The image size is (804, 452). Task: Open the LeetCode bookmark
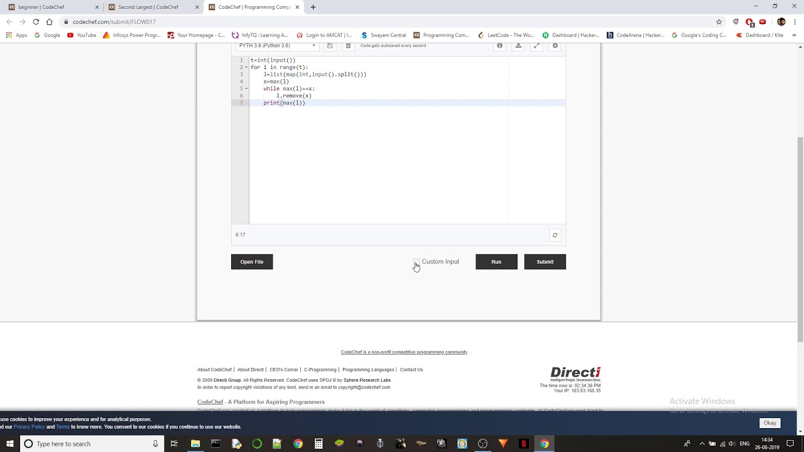point(506,35)
